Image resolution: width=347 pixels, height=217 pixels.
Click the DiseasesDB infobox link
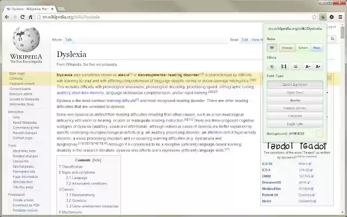(272, 183)
